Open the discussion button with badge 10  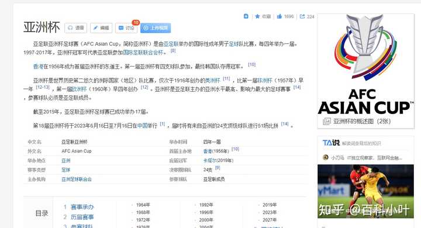pos(126,28)
